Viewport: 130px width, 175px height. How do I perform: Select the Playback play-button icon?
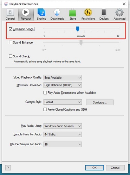click(x=26, y=12)
